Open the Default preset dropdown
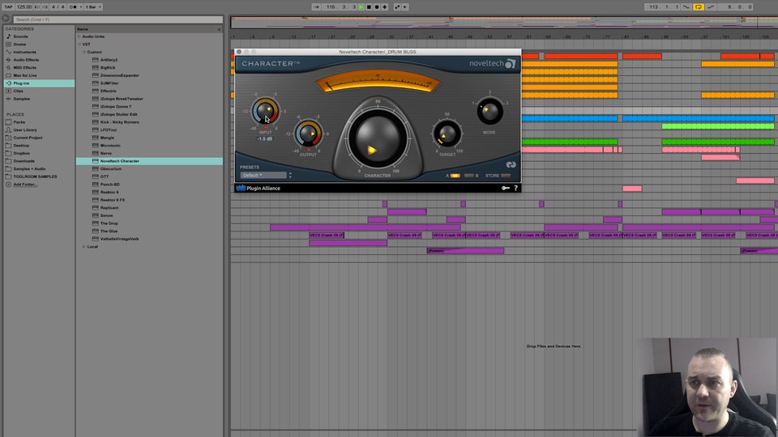Viewport: 778px width, 437px height. click(263, 176)
